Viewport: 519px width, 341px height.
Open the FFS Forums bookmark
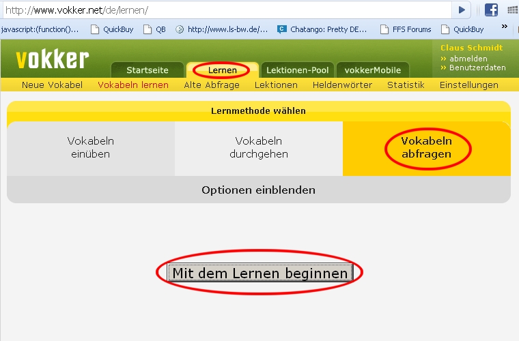coord(408,29)
